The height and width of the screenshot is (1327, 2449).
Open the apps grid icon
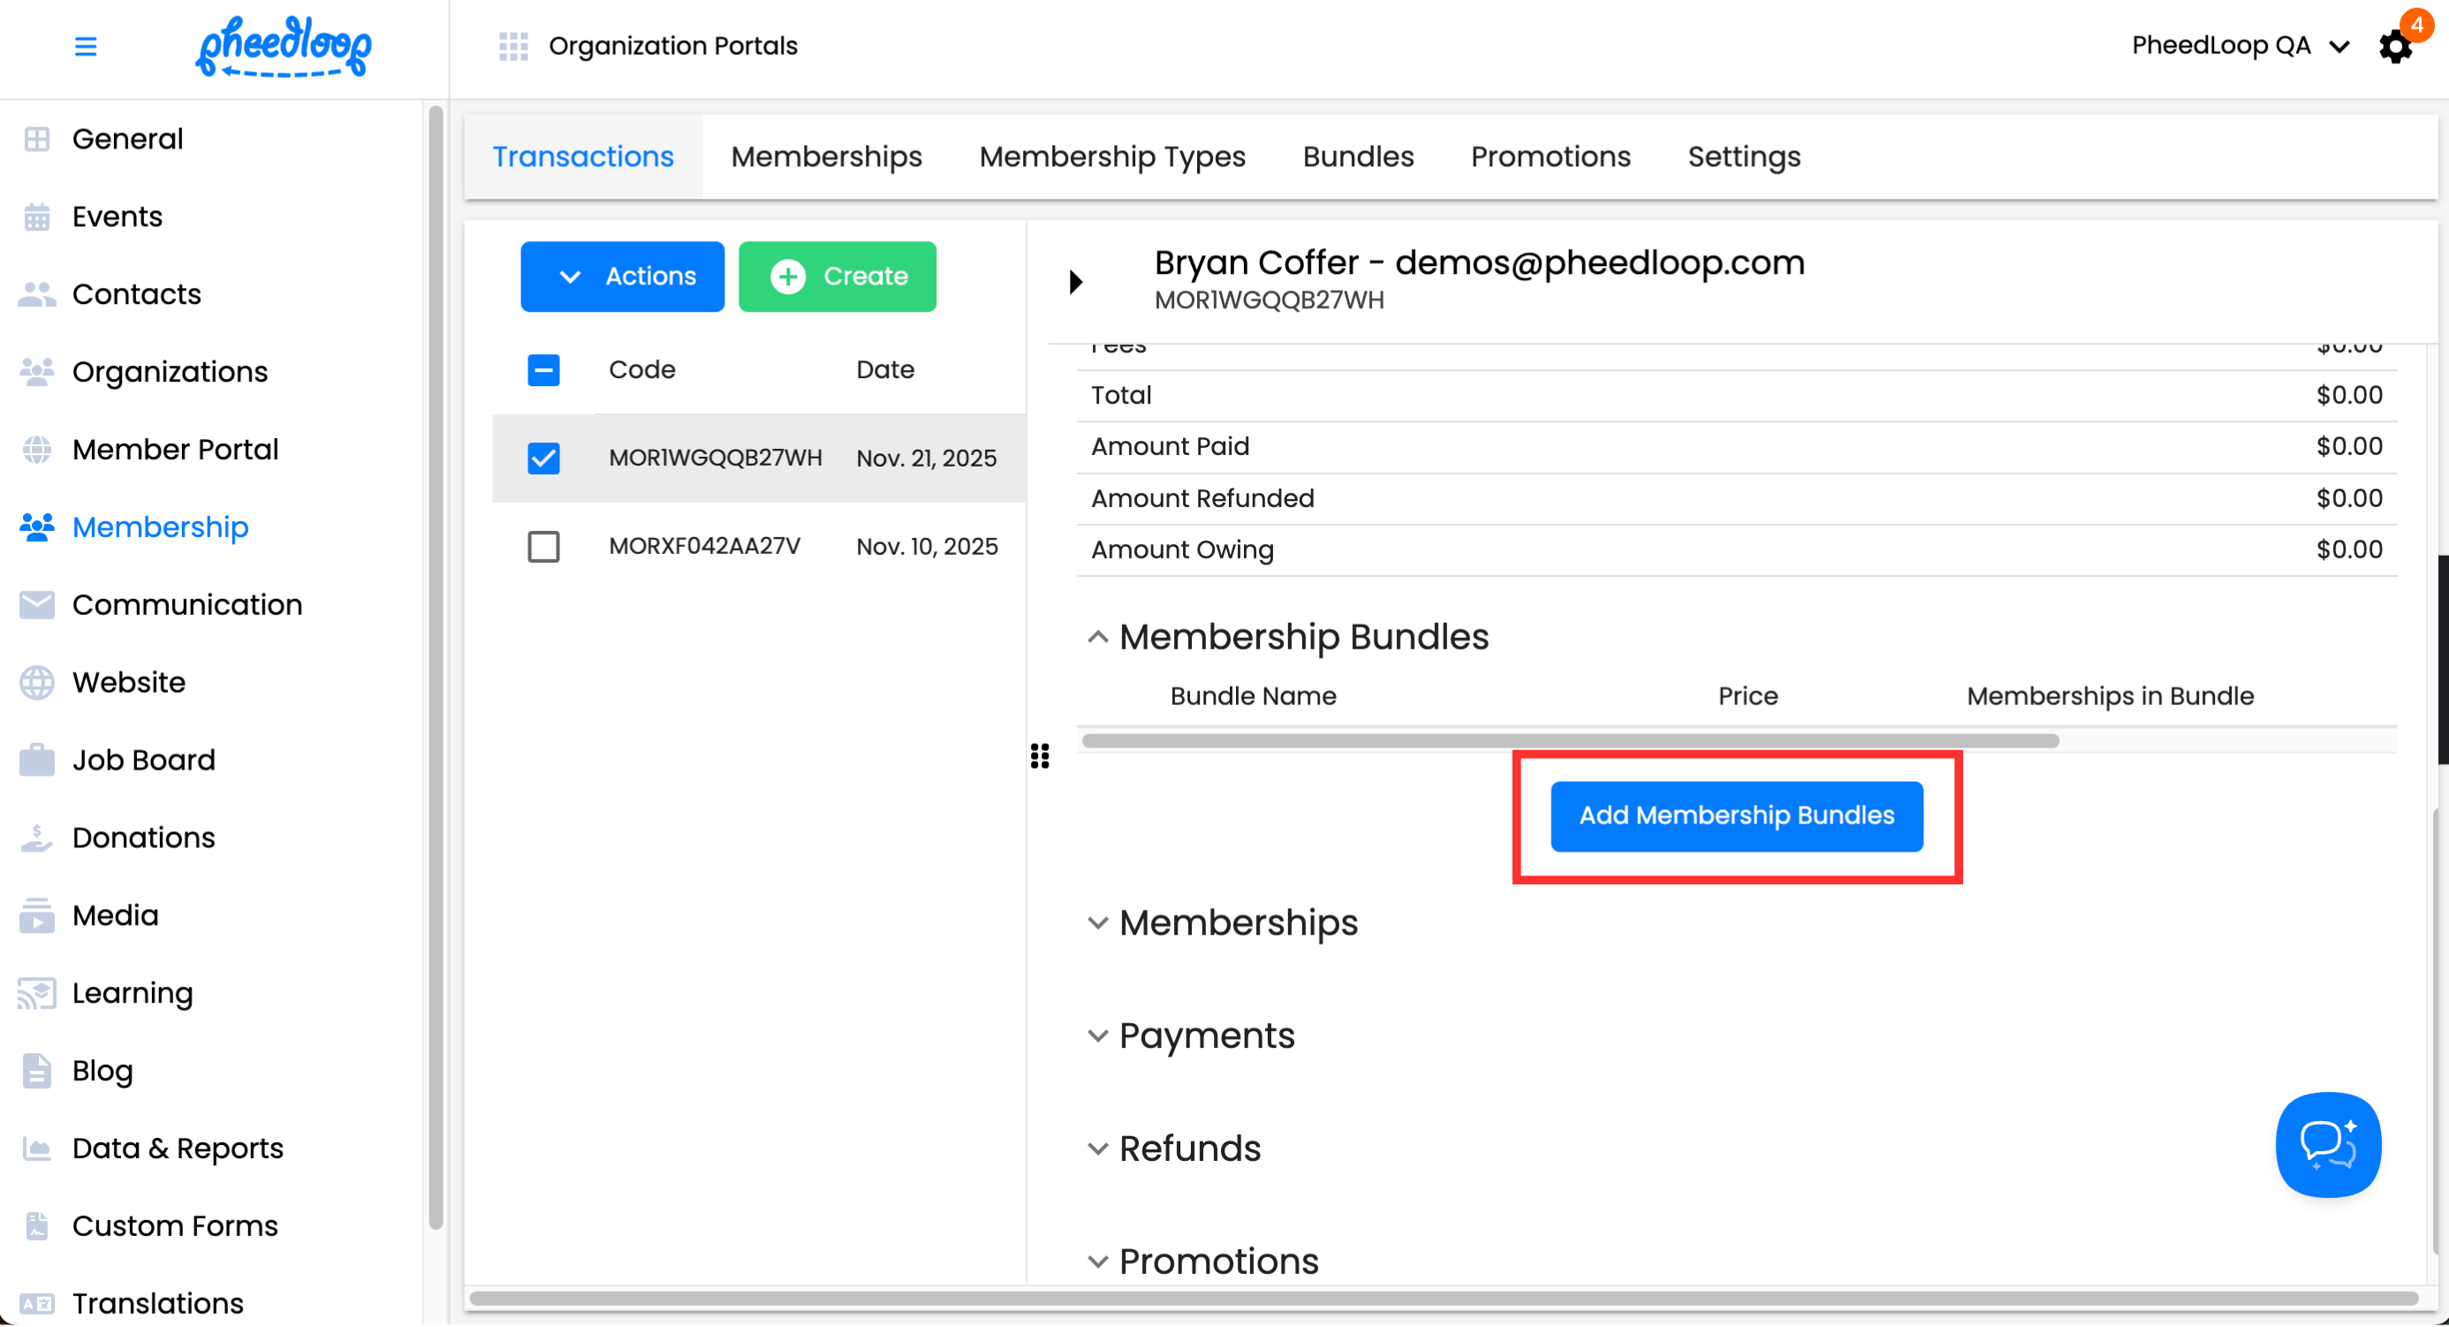tap(513, 46)
